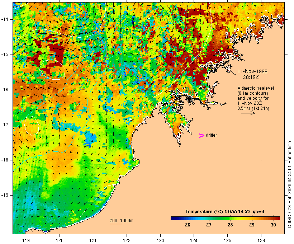Click longitude axis label '122'
Image resolution: width=294 pixels, height=244 pixels.
tap(127, 240)
